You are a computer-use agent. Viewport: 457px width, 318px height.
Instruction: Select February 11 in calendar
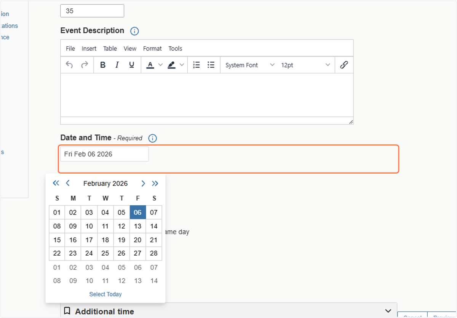click(105, 226)
